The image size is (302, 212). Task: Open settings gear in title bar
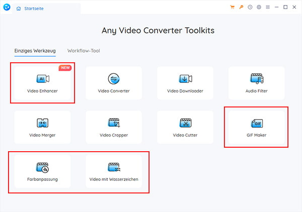pyautogui.click(x=259, y=7)
